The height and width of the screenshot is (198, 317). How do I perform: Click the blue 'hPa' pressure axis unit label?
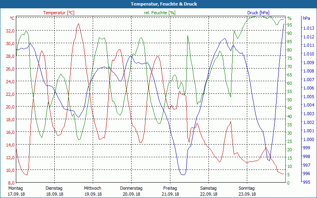[x=306, y=18]
